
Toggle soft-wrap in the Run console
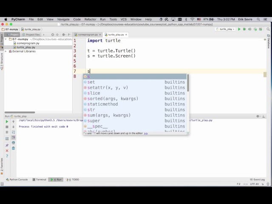(13, 132)
